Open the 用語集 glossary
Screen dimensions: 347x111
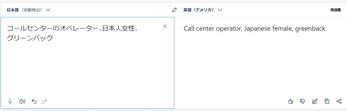[336, 10]
